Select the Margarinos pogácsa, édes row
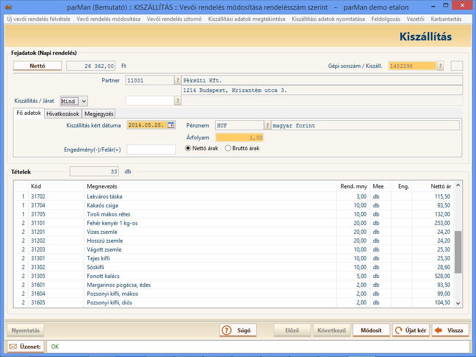 point(234,285)
